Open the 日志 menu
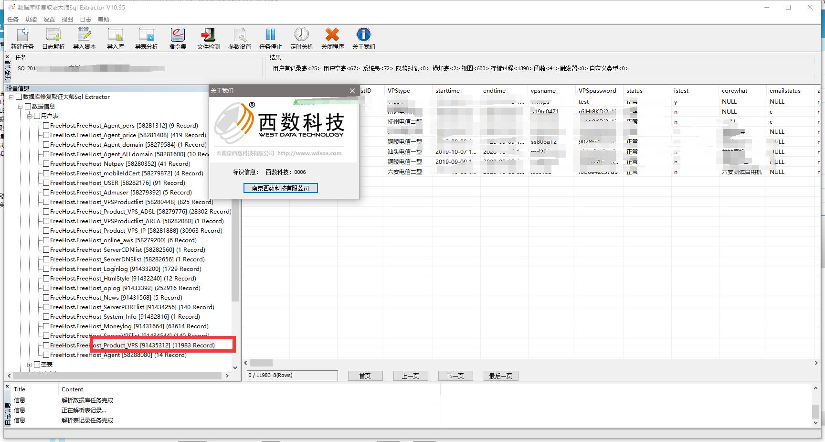The image size is (825, 442). [x=85, y=20]
